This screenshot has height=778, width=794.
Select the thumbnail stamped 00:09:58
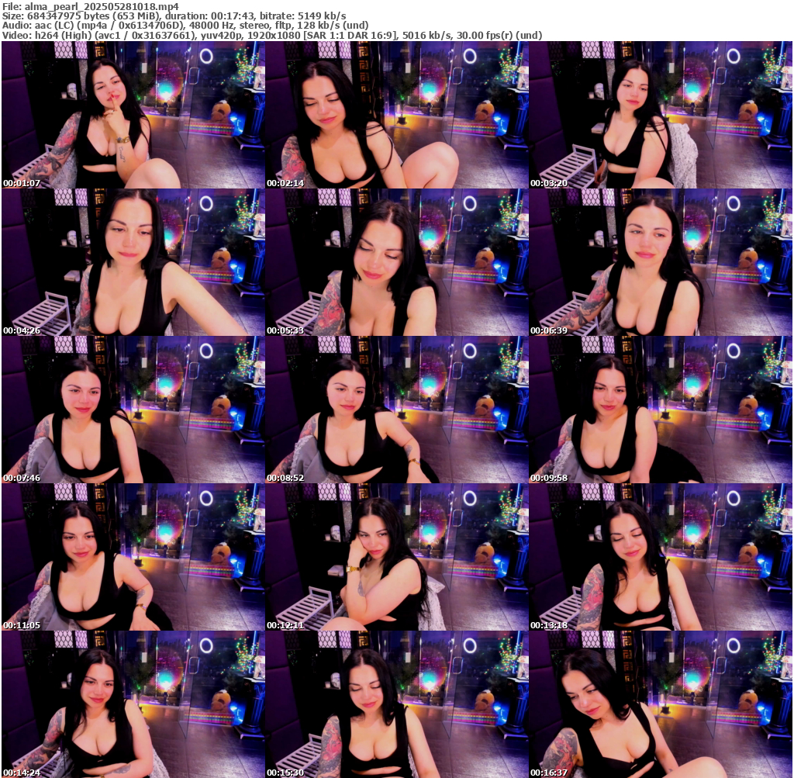pos(661,410)
